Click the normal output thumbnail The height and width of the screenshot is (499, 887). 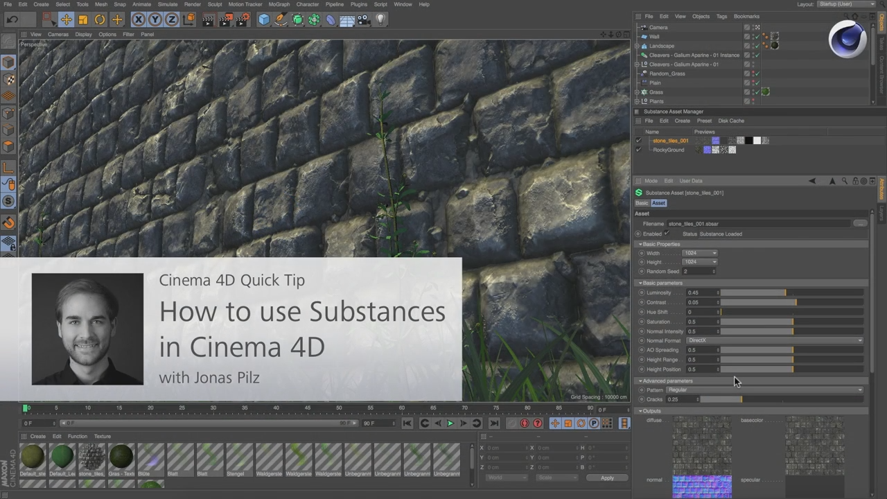[701, 487]
